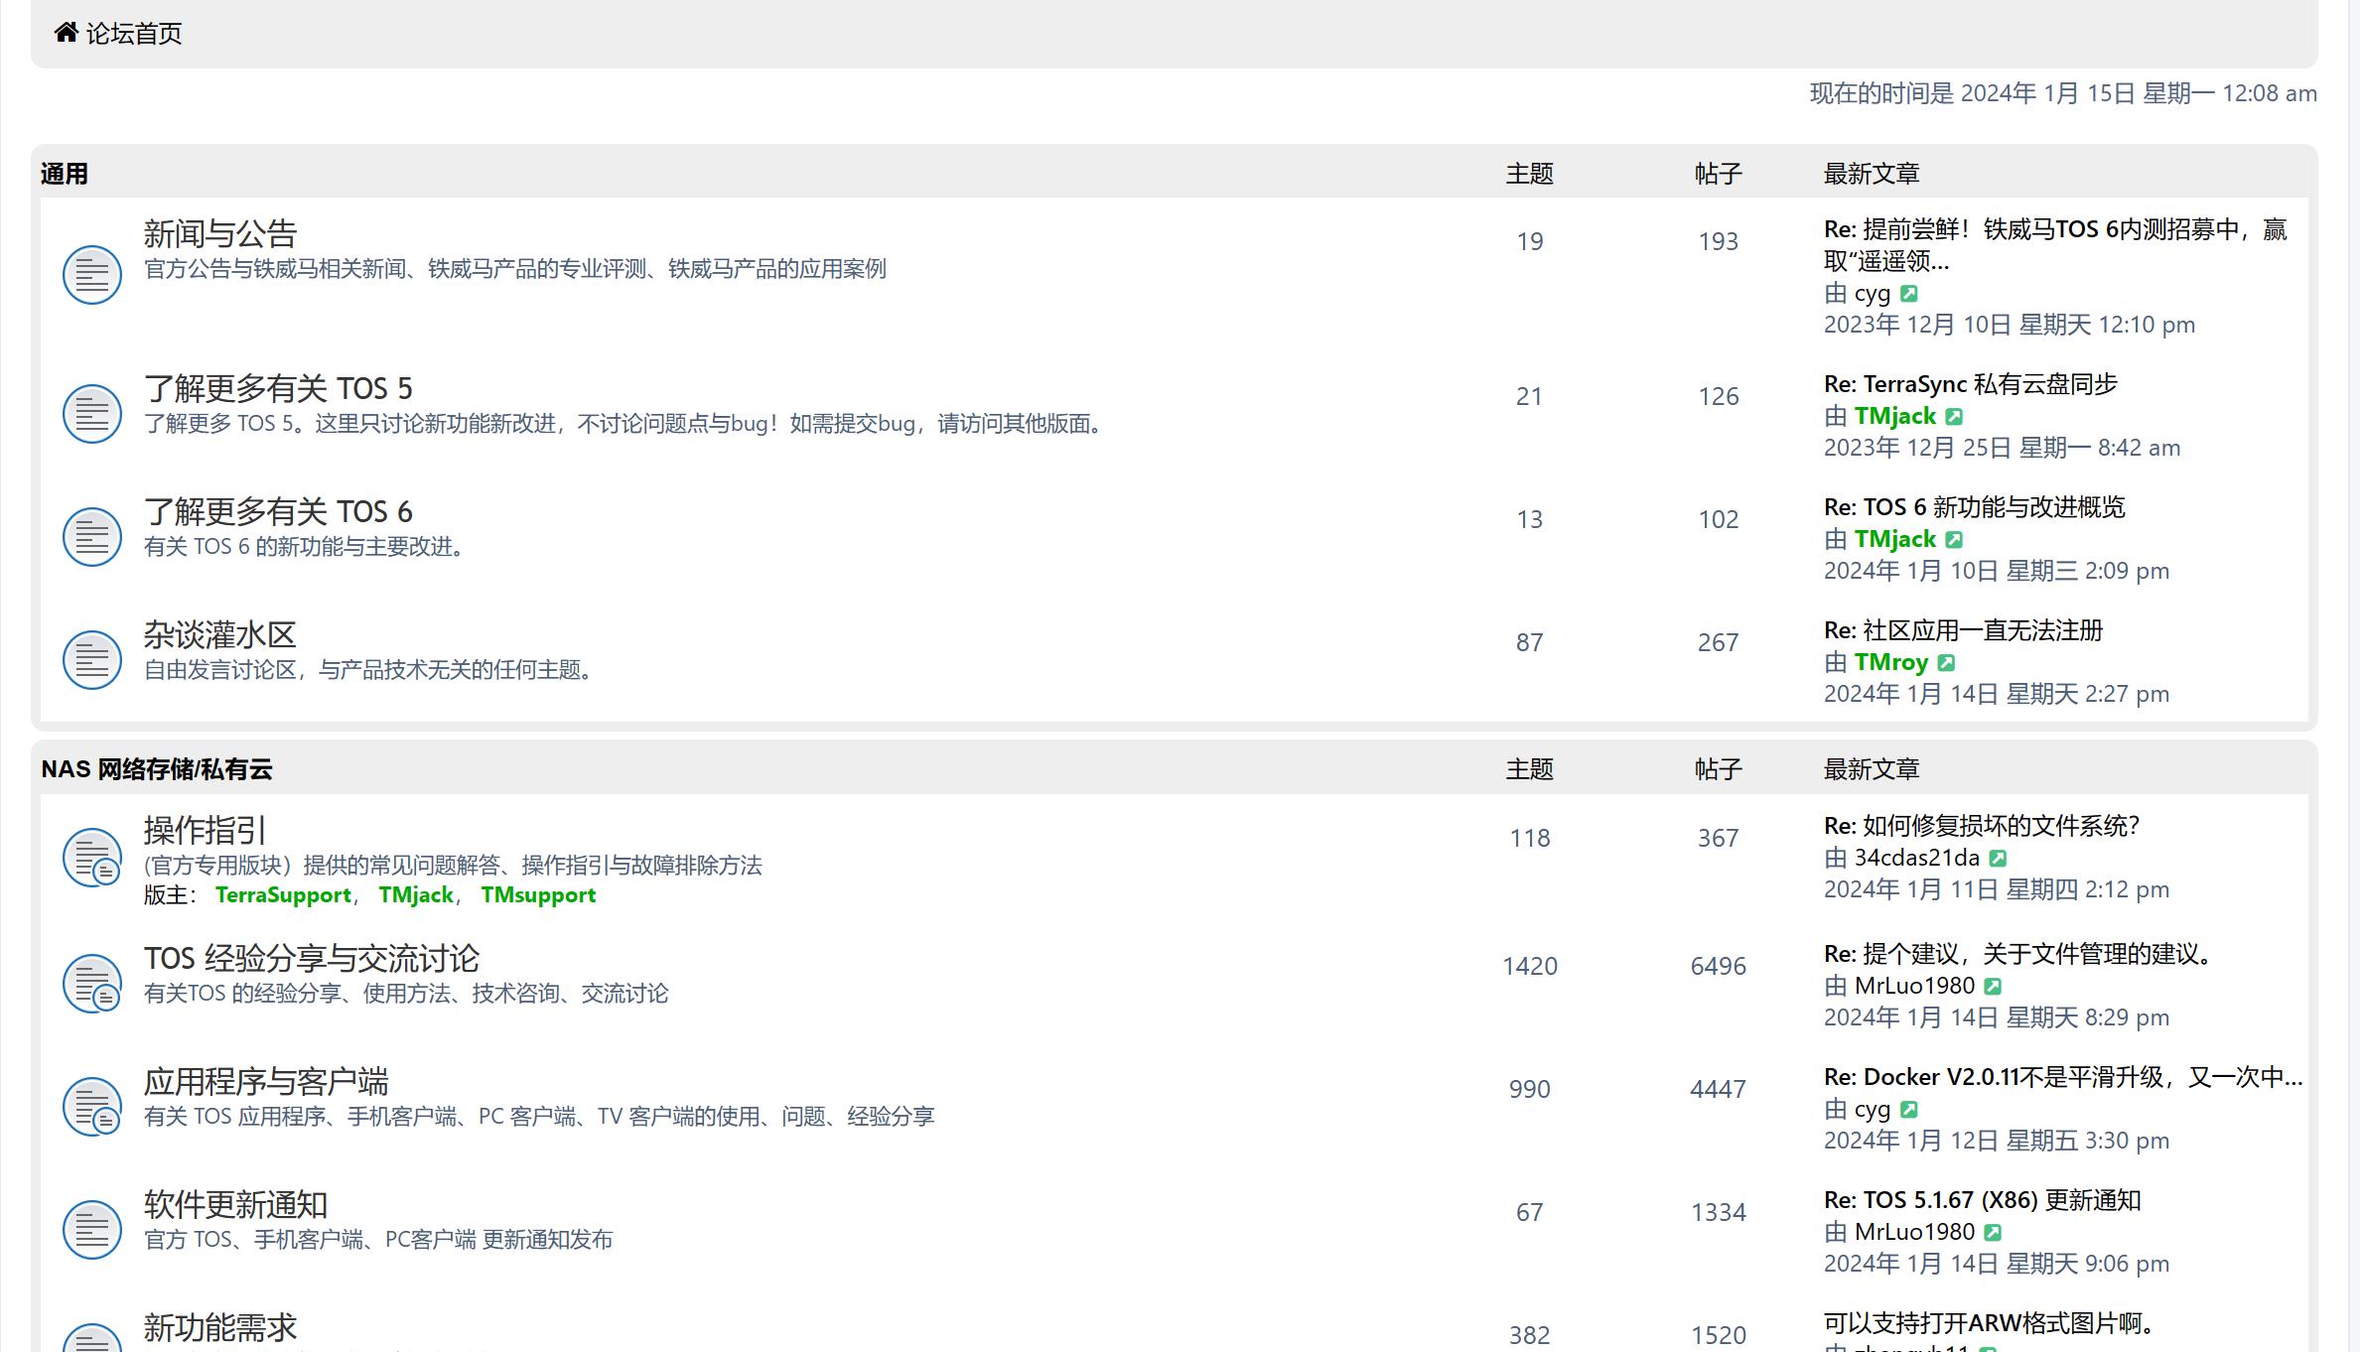Open TMjack author link in TOS 5 row
2360x1352 pixels.
click(x=1895, y=416)
